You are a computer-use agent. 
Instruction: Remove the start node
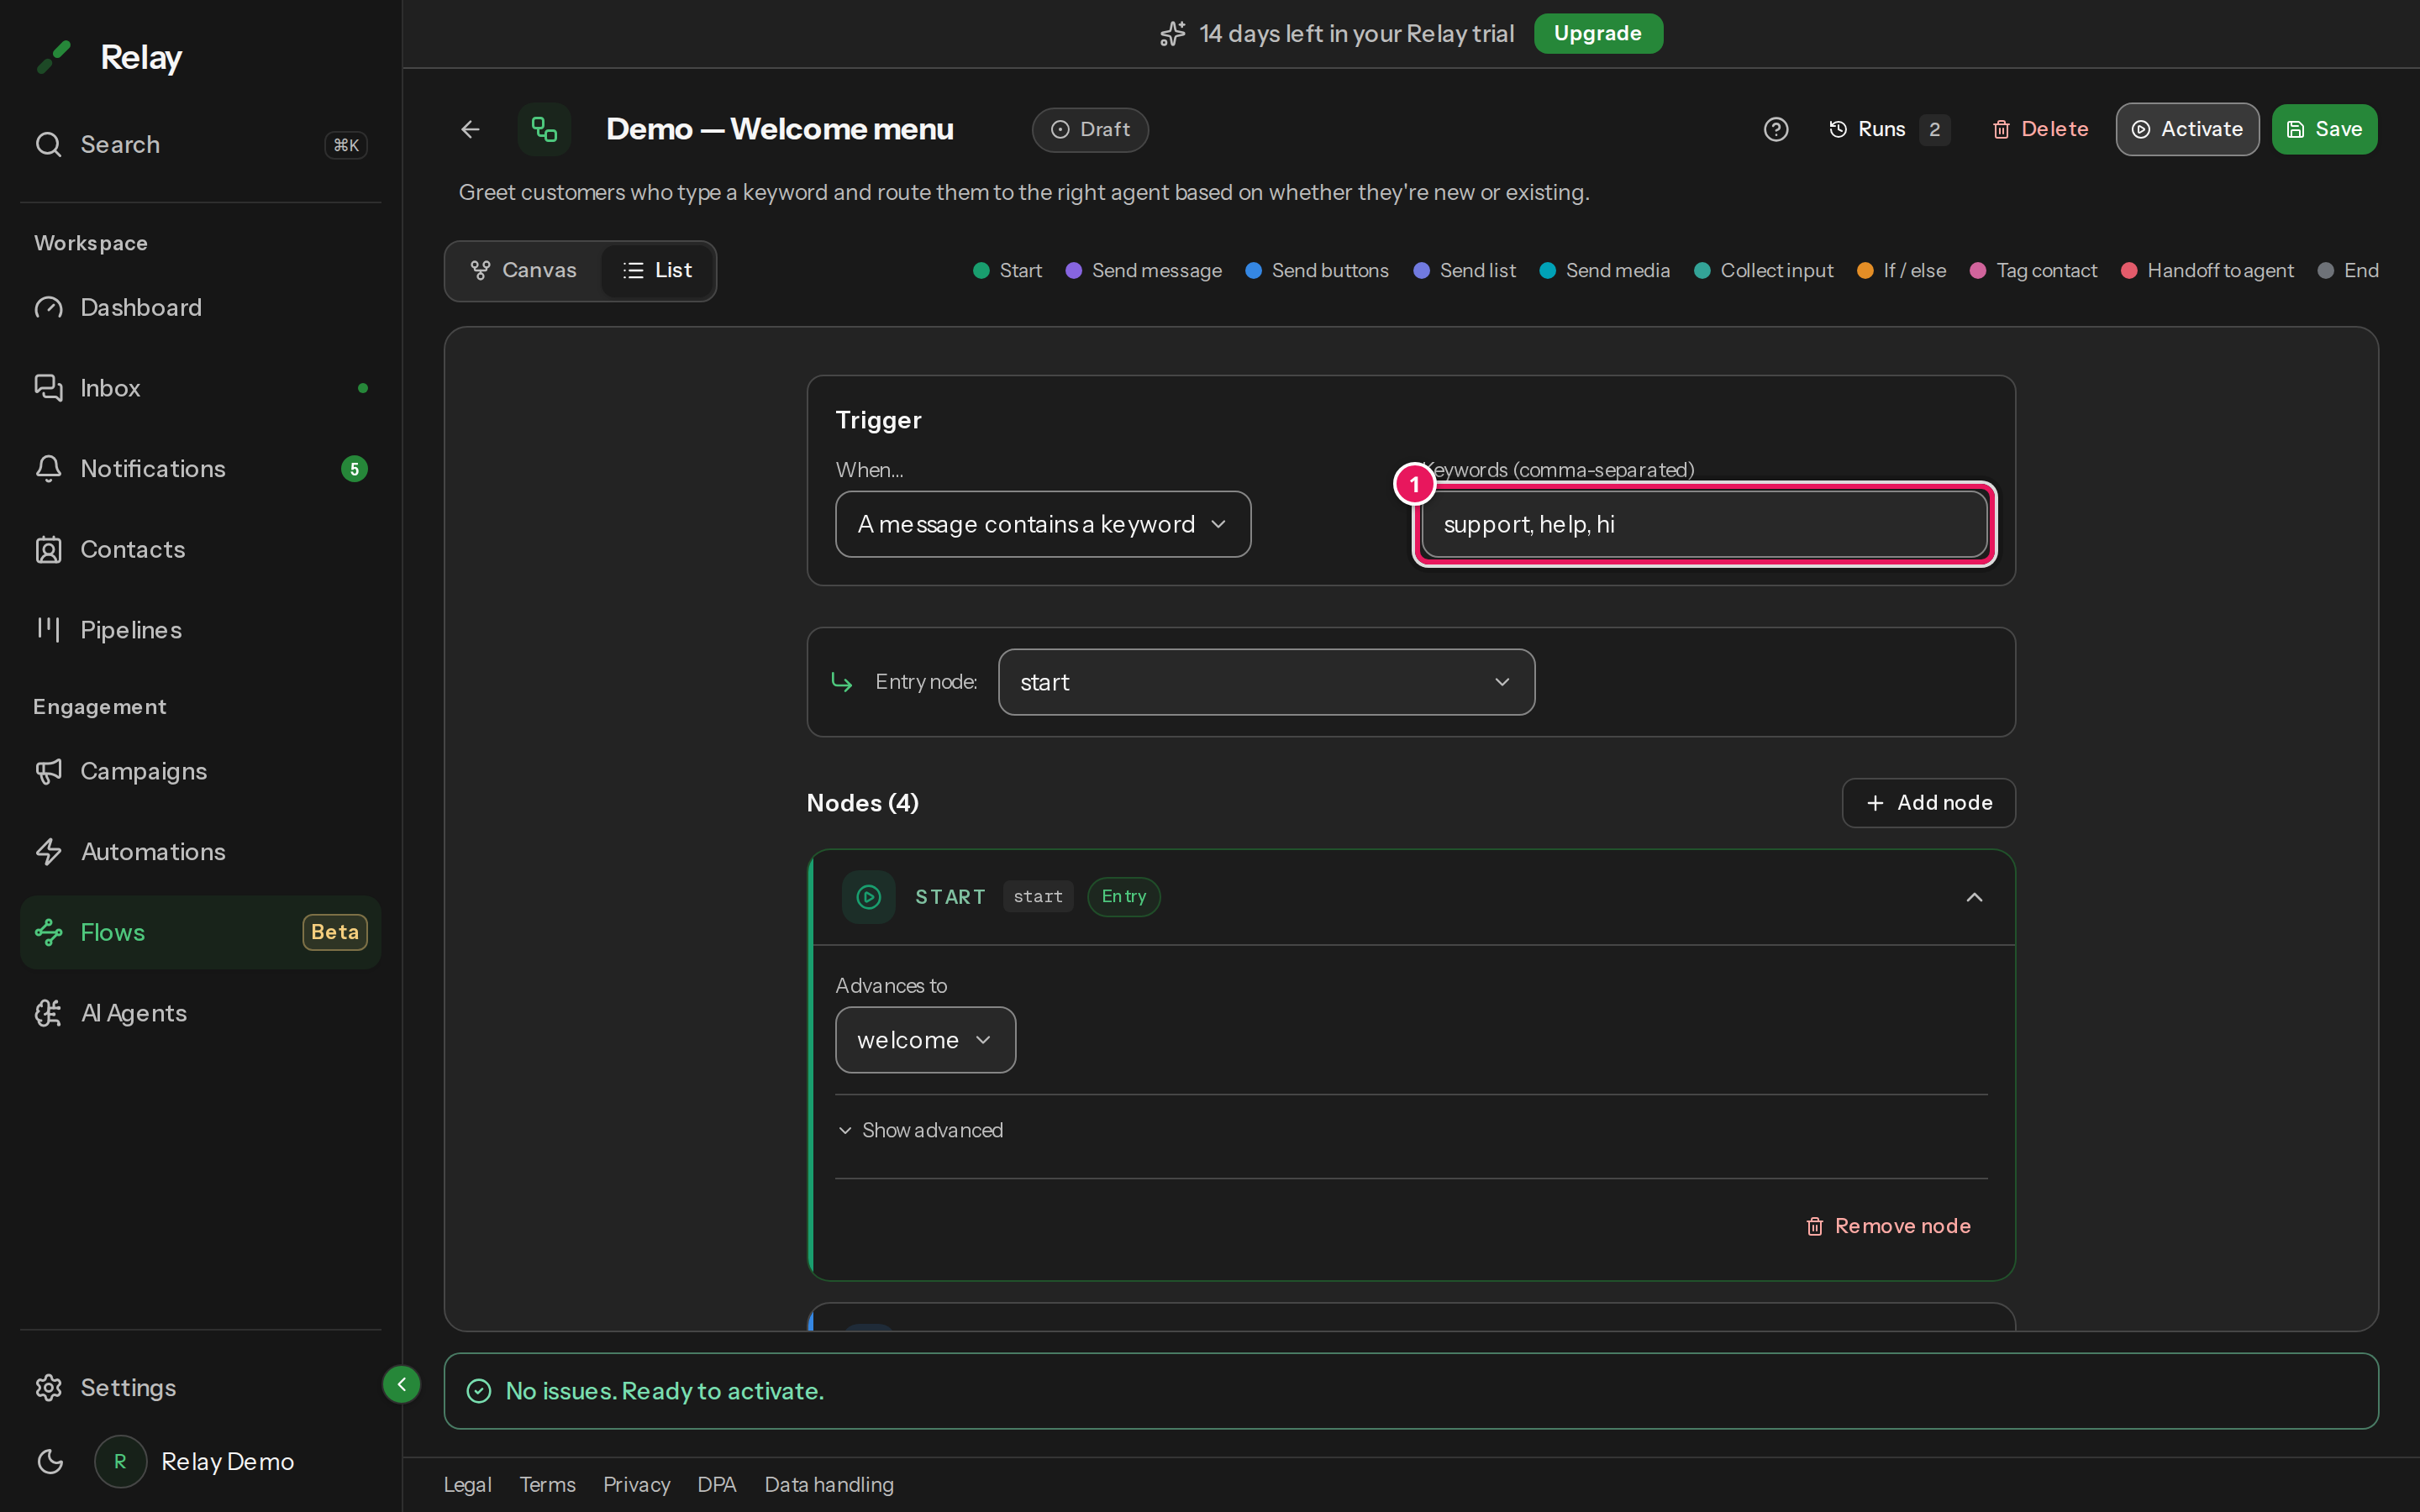[1888, 1226]
